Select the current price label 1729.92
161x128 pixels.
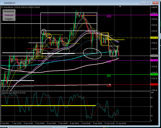pos(154,56)
